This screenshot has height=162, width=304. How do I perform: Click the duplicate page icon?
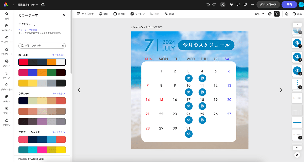click(x=270, y=14)
